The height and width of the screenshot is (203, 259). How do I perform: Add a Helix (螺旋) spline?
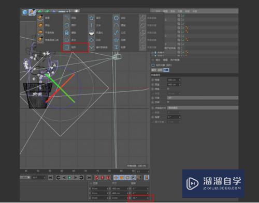point(67,33)
